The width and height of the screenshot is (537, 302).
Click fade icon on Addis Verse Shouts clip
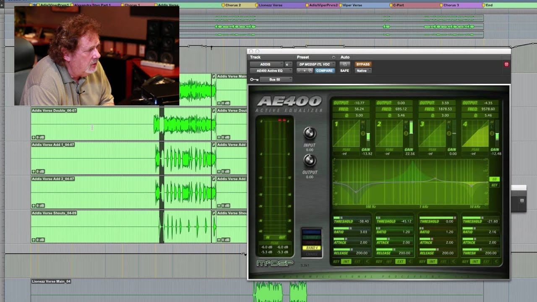(214, 213)
